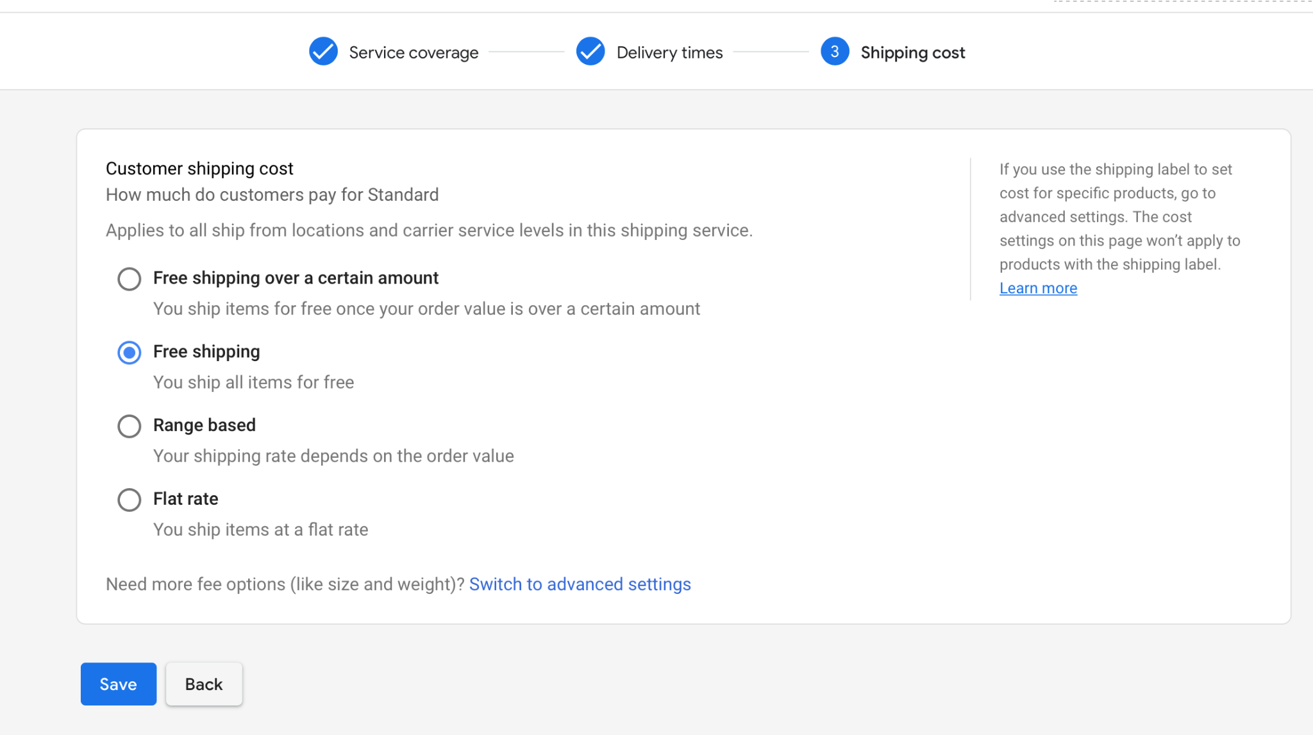This screenshot has height=735, width=1313.
Task: Click 'Your shipping rate depends on order value' text
Action: [x=333, y=456]
